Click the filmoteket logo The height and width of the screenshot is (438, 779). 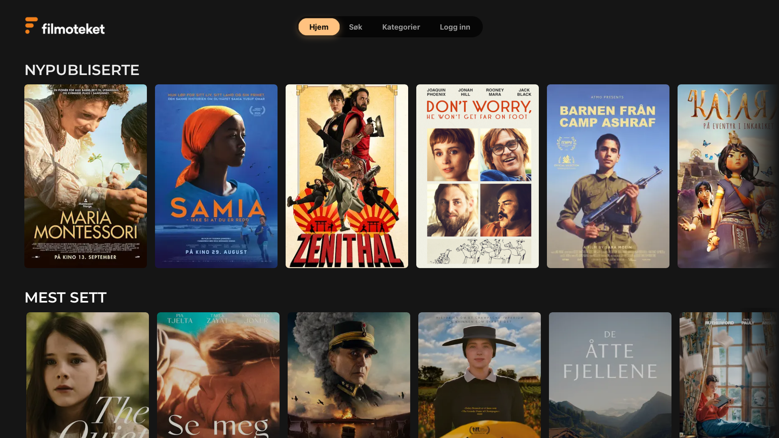pyautogui.click(x=65, y=26)
